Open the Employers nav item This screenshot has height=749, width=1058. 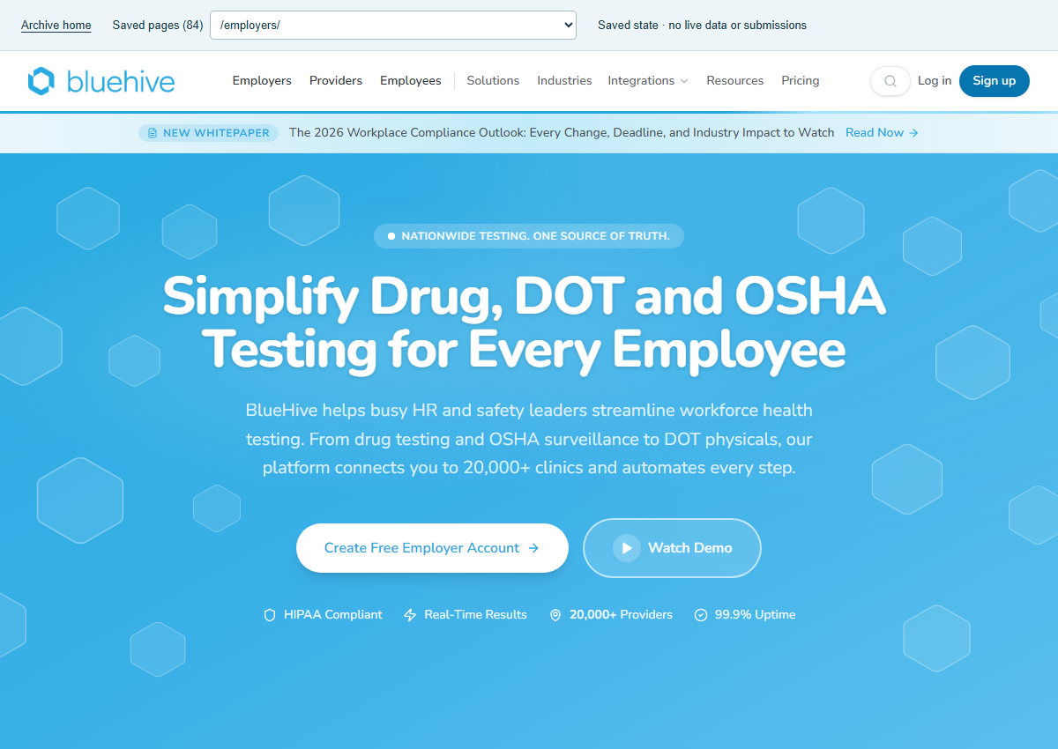[262, 81]
